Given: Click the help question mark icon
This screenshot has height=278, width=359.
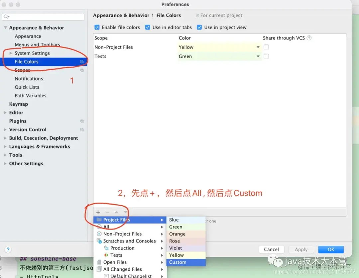Looking at the screenshot, I should [8, 249].
